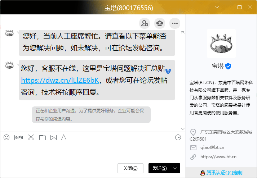Jump to top of chat arrow

183,32
